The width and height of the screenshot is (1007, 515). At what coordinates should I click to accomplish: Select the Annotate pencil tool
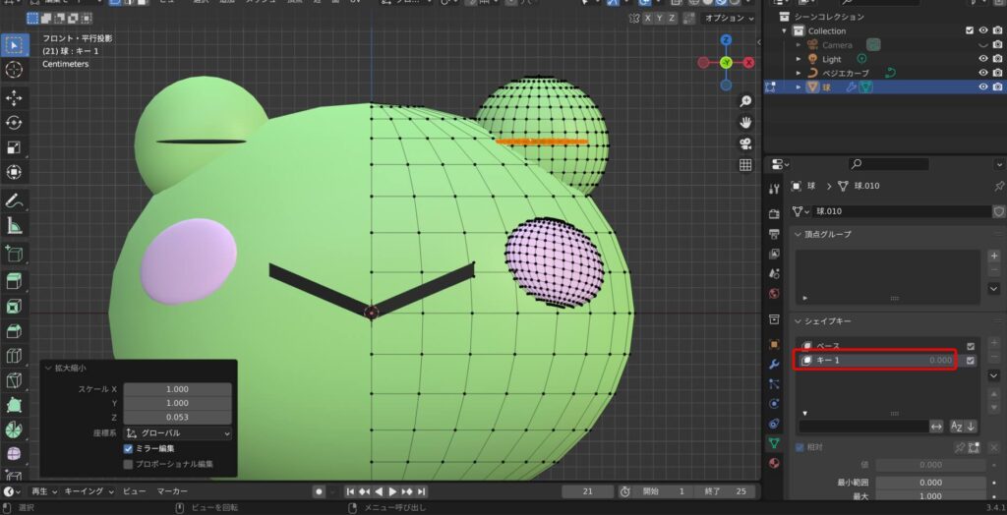click(x=14, y=200)
